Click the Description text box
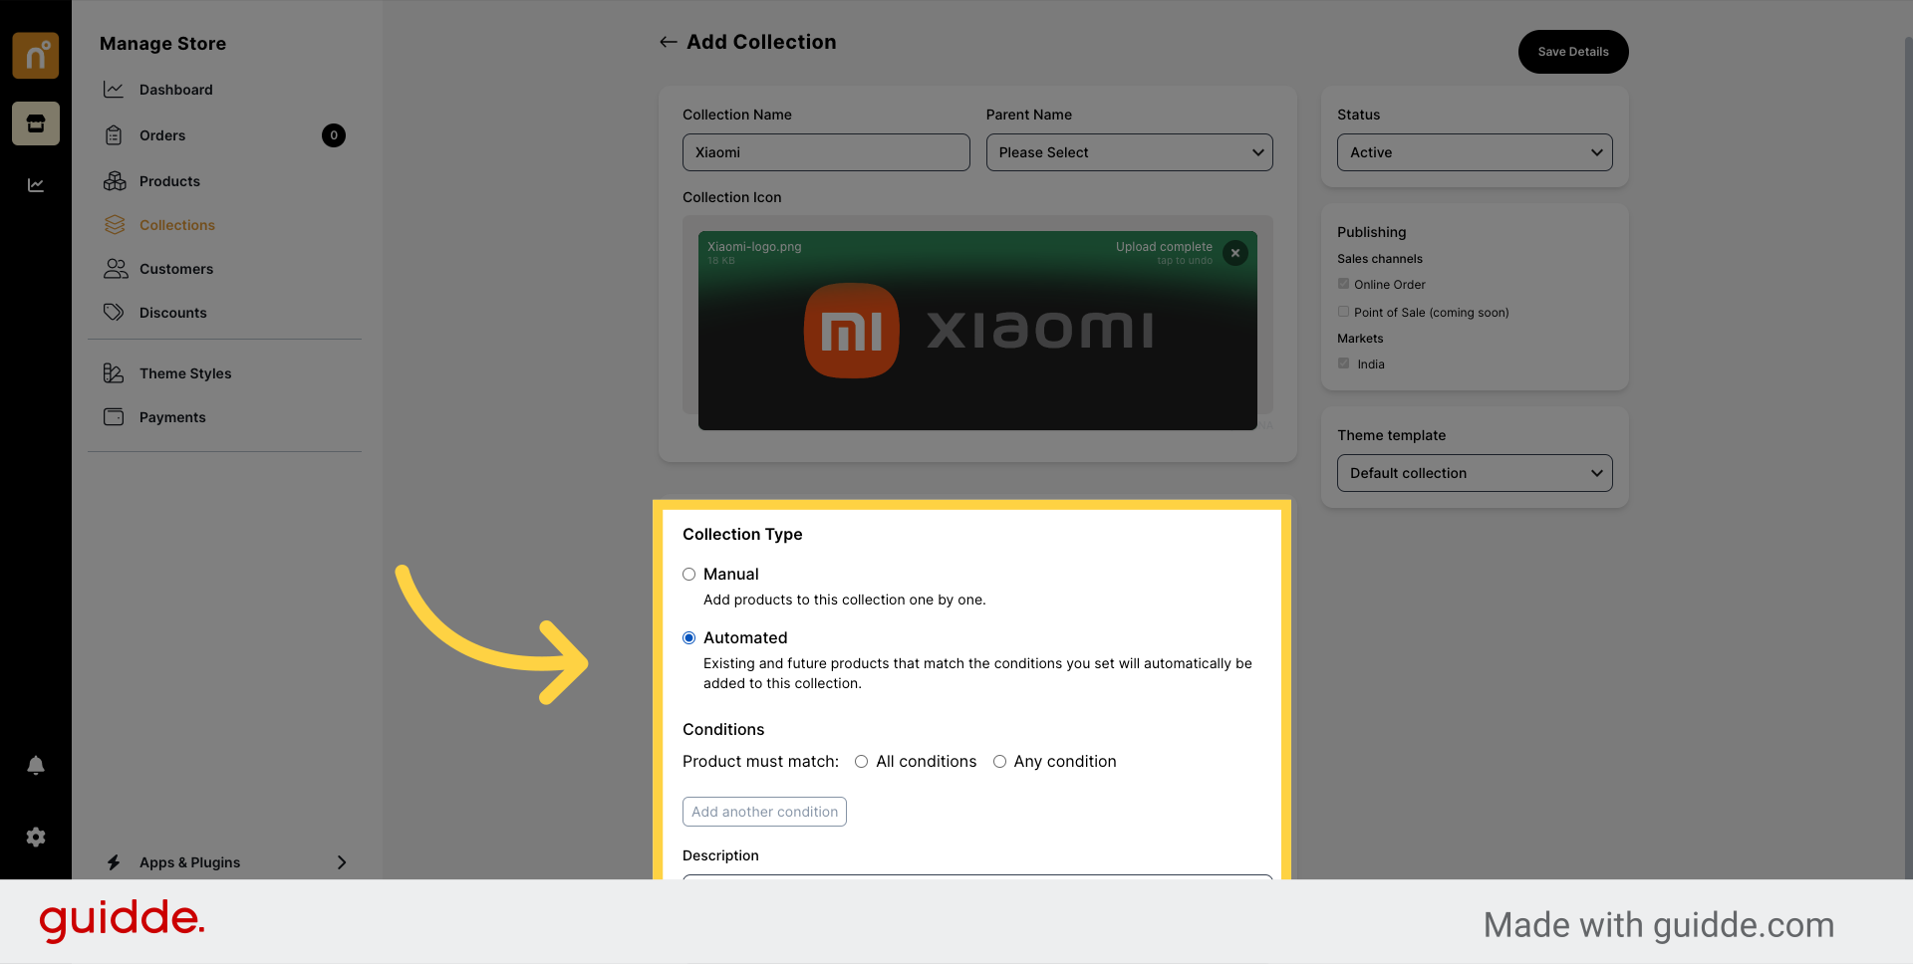The image size is (1913, 964). [x=977, y=876]
